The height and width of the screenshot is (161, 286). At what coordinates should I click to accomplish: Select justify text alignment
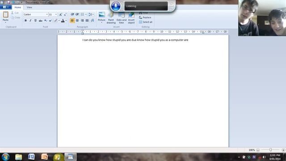[x=87, y=21]
